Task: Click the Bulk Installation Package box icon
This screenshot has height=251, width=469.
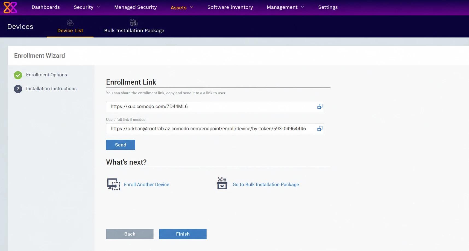Action: (x=222, y=183)
